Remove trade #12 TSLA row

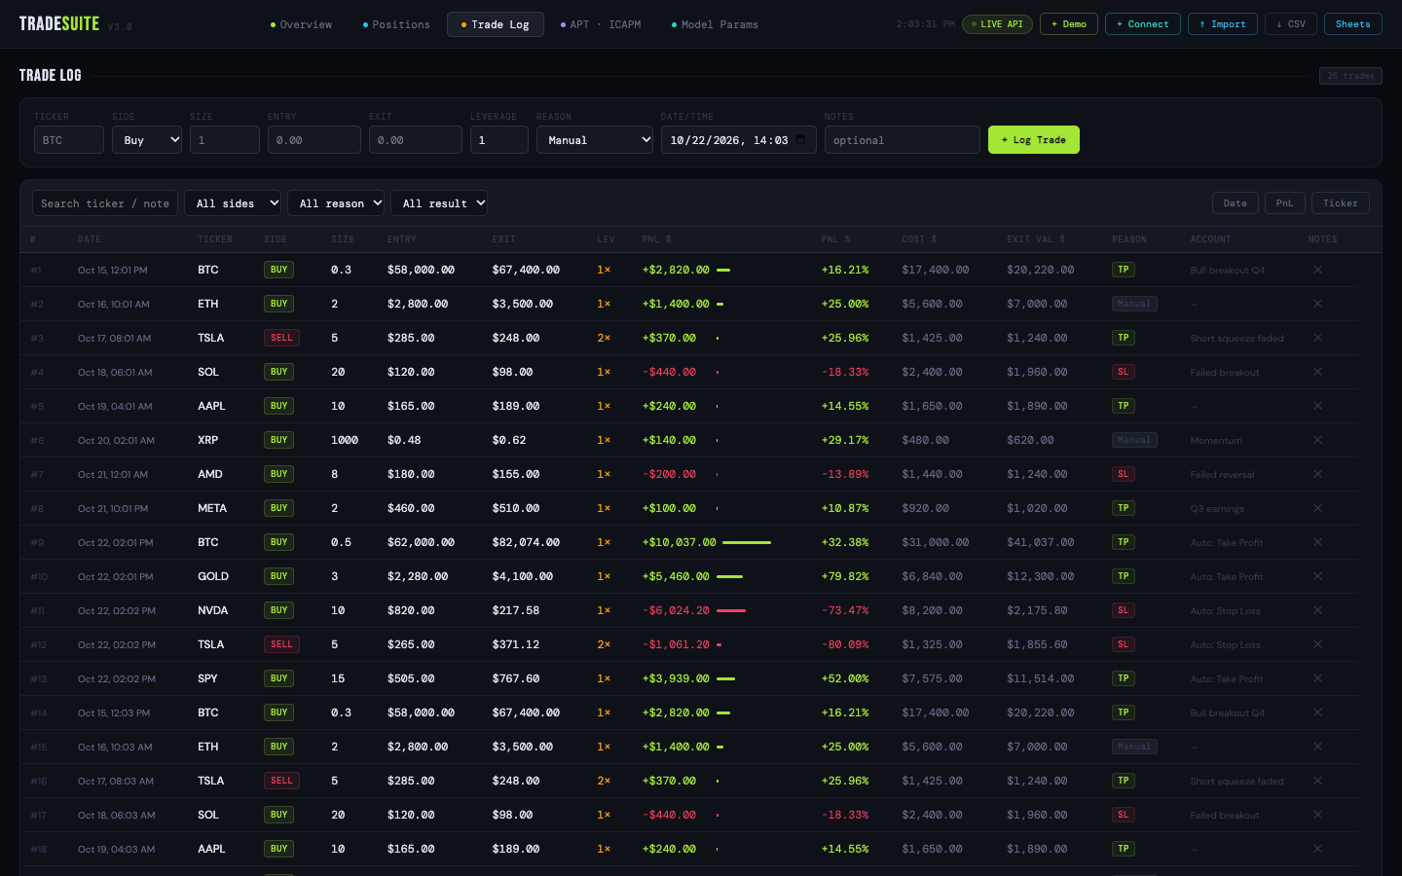(x=1317, y=644)
